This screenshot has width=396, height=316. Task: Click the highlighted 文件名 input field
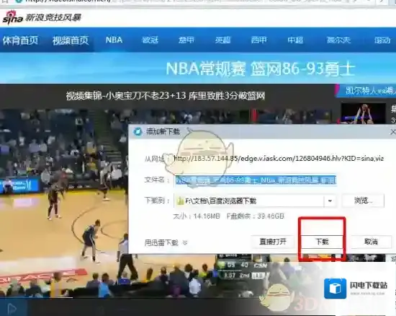[x=256, y=180]
